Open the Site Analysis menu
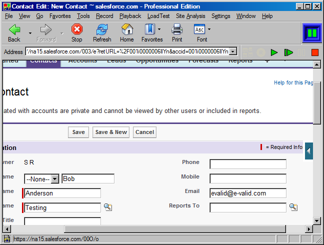This screenshot has width=324, height=245. (190, 16)
